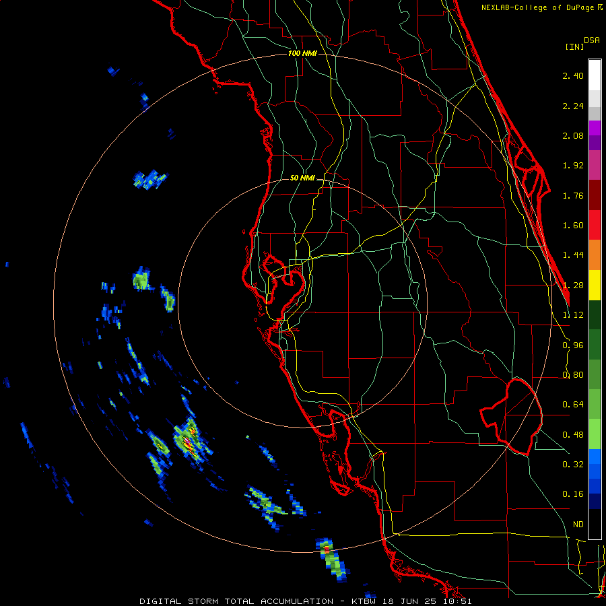Pick the dark red swatch beside 1.76

(595, 195)
